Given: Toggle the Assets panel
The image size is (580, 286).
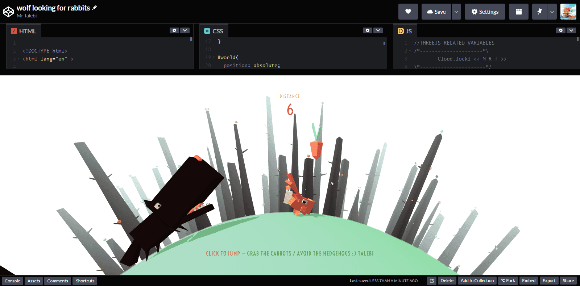Looking at the screenshot, I should 34,281.
